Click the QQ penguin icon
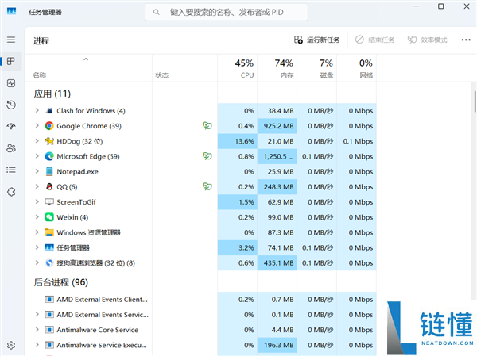 pos(49,186)
